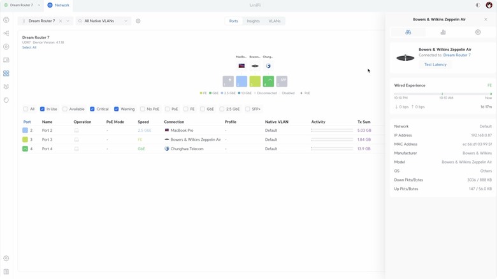Open the All Native VLANs dropdown
497x279 pixels.
tap(103, 21)
